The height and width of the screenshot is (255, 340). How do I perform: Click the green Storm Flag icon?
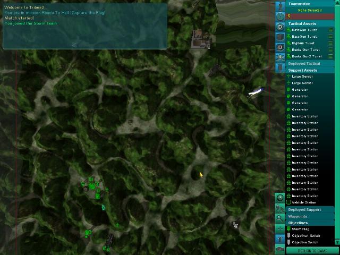pyautogui.click(x=288, y=229)
